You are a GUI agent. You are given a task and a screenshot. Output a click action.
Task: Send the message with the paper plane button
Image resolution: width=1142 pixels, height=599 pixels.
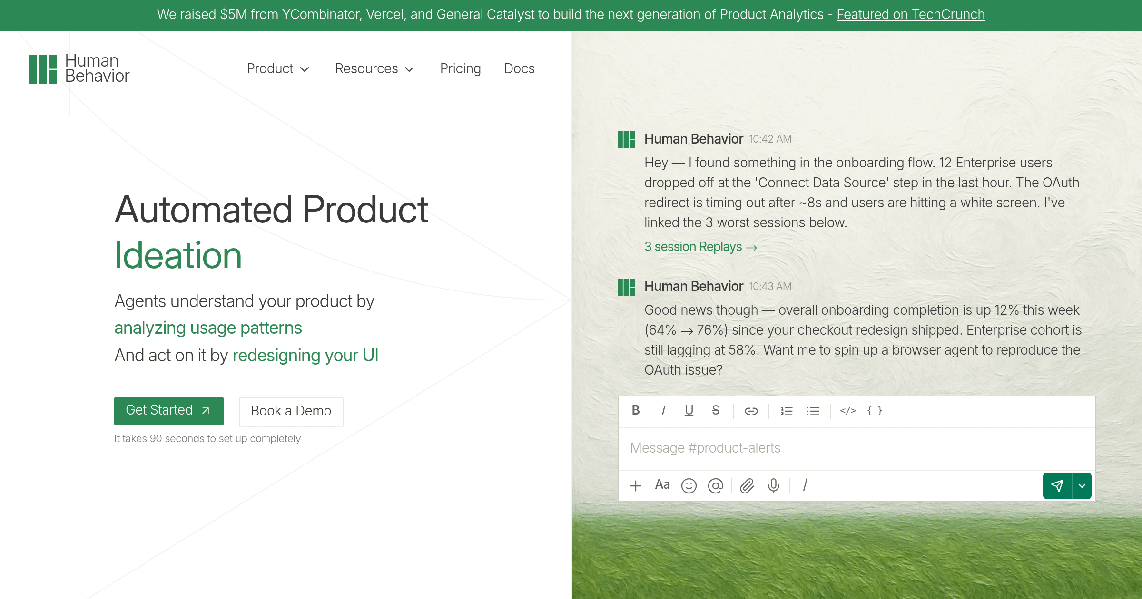(1057, 486)
